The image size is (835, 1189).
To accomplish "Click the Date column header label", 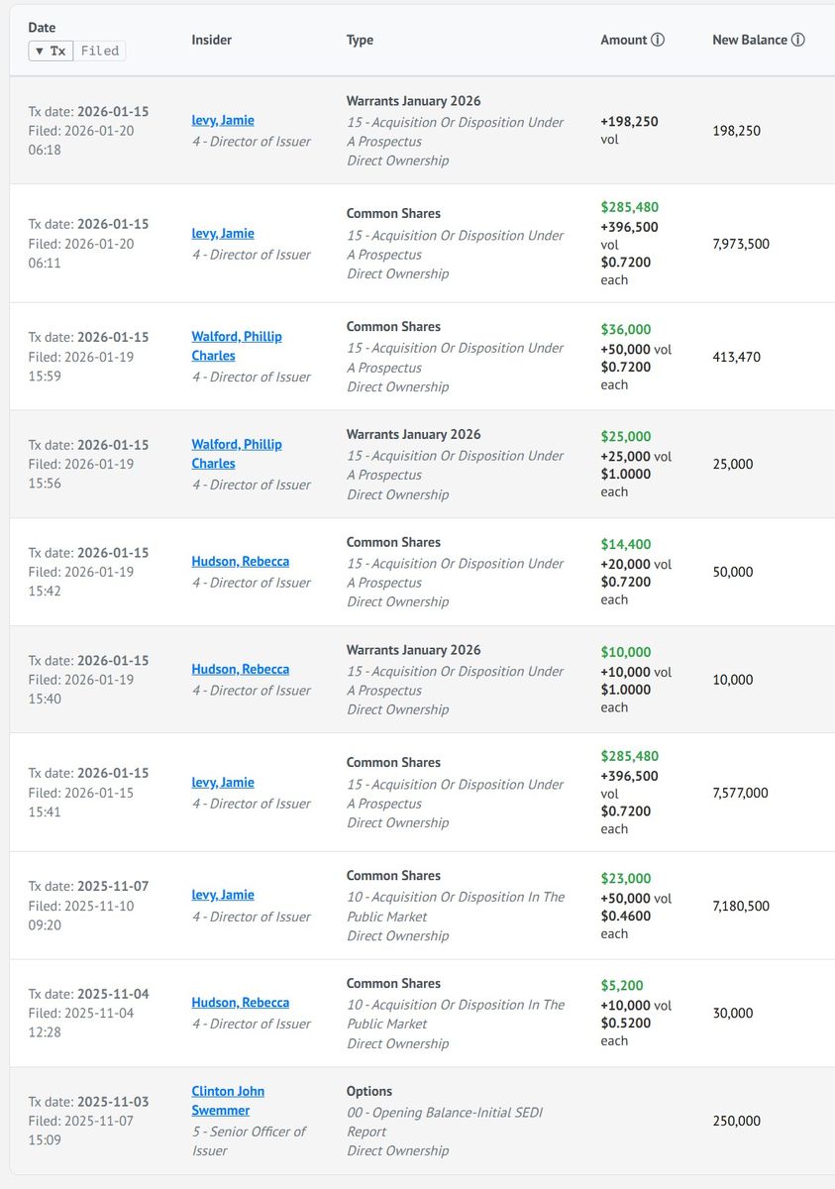I will pyautogui.click(x=42, y=28).
